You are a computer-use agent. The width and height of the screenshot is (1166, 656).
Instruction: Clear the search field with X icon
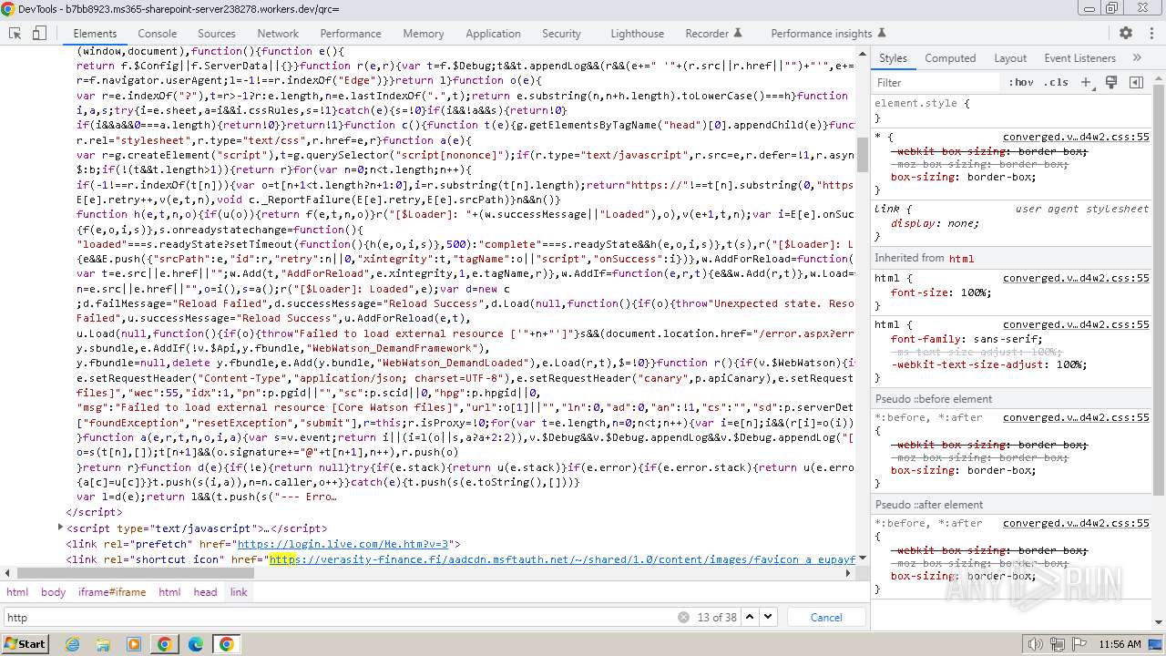click(683, 617)
